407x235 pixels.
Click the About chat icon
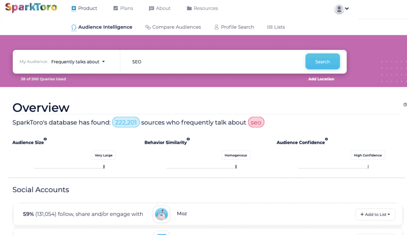[151, 9]
